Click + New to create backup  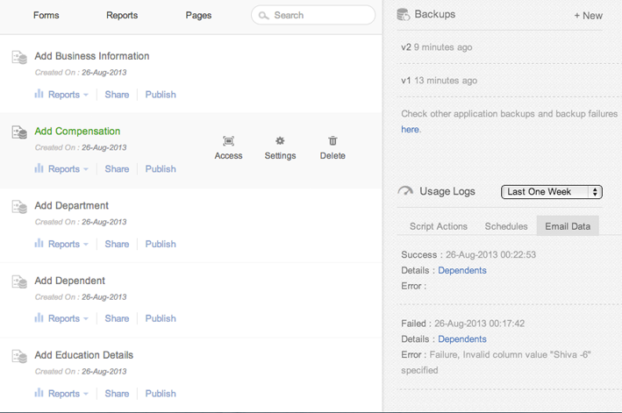[588, 16]
